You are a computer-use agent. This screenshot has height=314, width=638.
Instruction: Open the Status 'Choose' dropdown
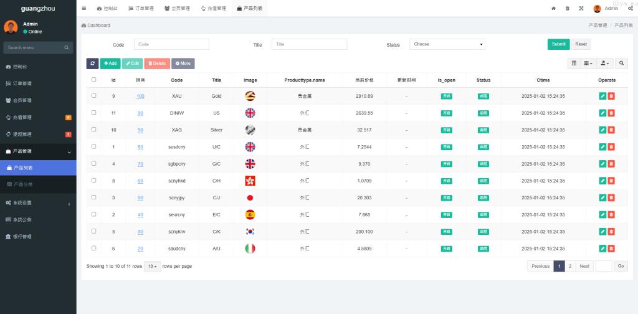point(447,44)
